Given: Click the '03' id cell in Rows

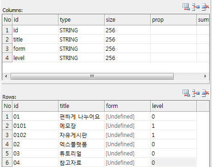Looking at the screenshot, I should [x=35, y=153].
